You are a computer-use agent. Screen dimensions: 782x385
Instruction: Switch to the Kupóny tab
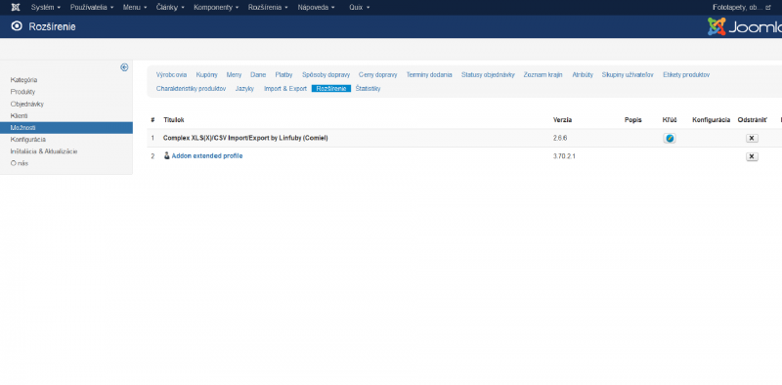[207, 75]
